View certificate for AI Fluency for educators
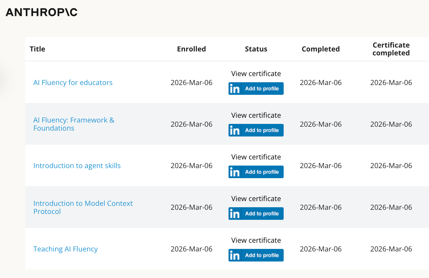 [256, 74]
